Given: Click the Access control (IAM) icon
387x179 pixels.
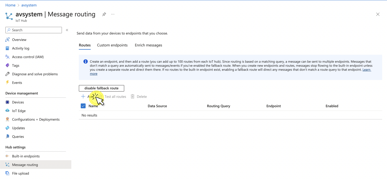Looking at the screenshot, I should click(8, 57).
